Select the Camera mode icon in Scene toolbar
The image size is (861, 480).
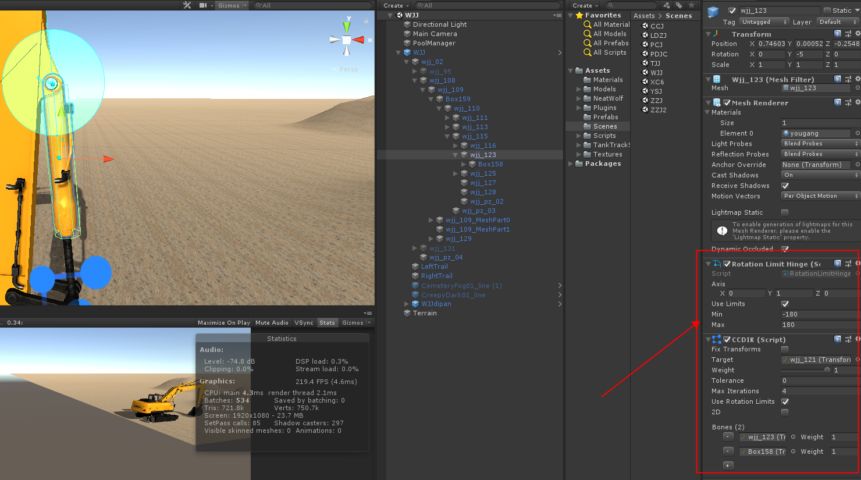204,5
